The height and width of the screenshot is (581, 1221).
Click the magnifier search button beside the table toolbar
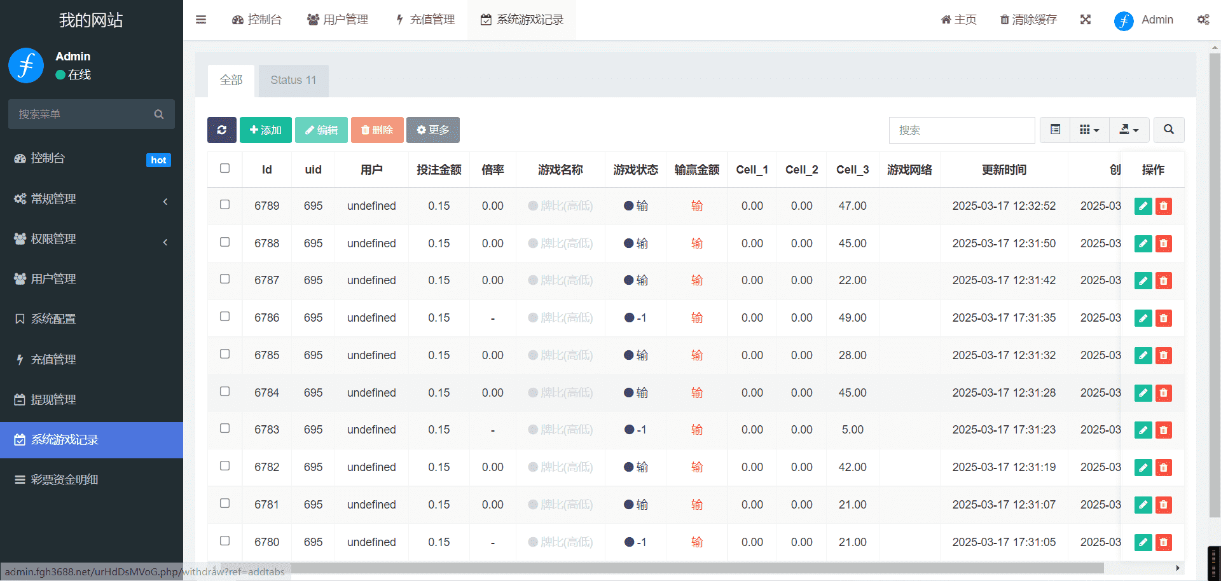click(1168, 130)
